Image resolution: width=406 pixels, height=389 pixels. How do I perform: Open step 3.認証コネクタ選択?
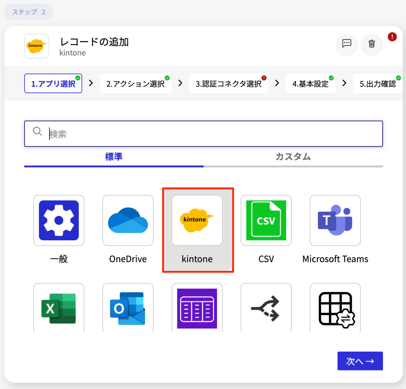pos(228,84)
